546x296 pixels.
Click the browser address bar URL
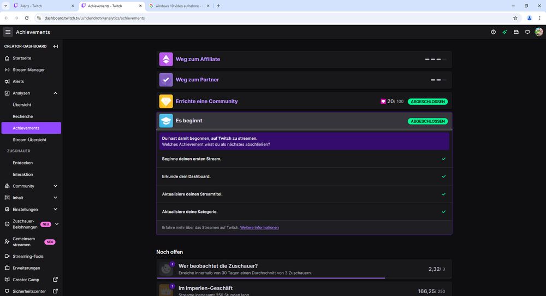(x=94, y=18)
